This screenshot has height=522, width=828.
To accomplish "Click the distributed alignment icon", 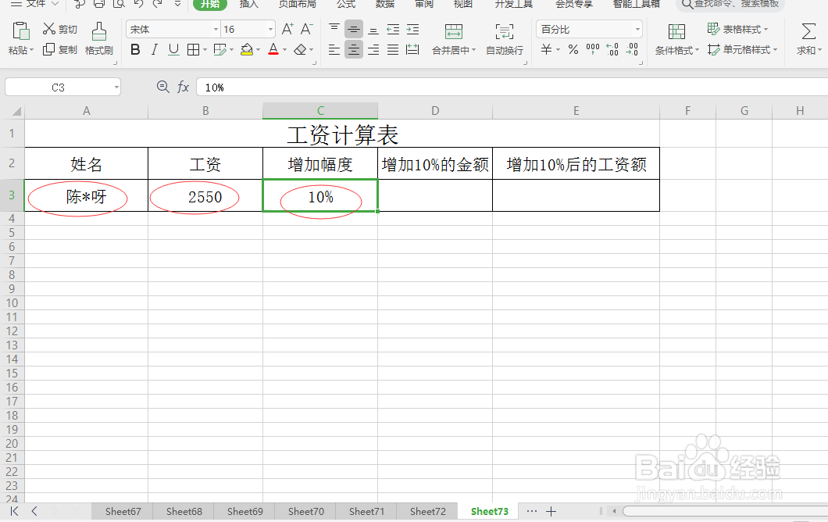I will click(412, 50).
